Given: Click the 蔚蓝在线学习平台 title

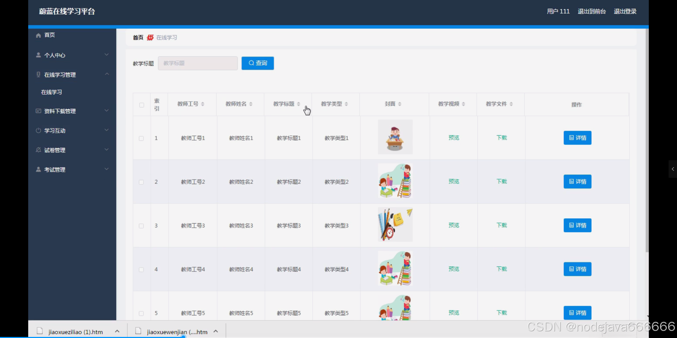Looking at the screenshot, I should pyautogui.click(x=67, y=11).
